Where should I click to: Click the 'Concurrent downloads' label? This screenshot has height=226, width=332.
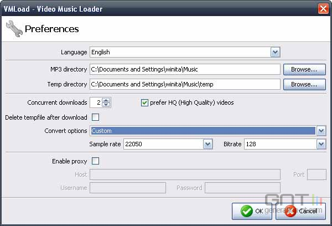pyautogui.click(x=57, y=102)
